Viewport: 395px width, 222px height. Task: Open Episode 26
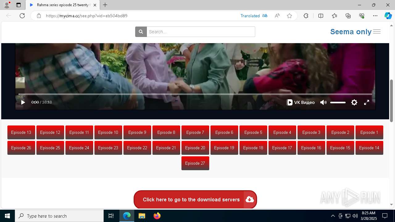[21, 148]
